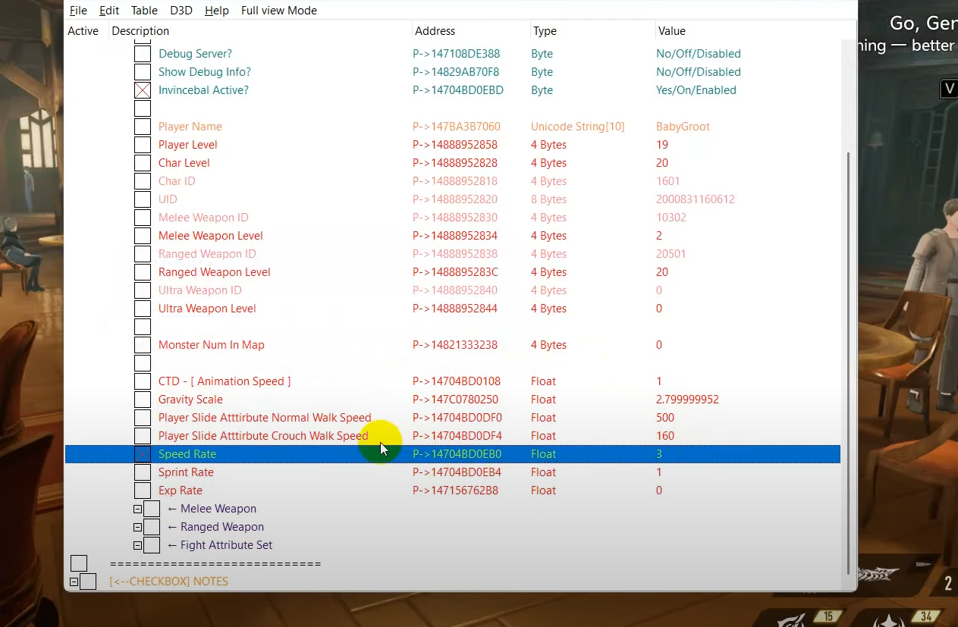The width and height of the screenshot is (958, 627).
Task: Switch to Full view Mode
Action: tap(279, 11)
